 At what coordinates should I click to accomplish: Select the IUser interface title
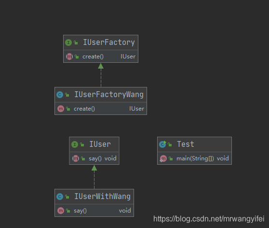[x=100, y=144]
